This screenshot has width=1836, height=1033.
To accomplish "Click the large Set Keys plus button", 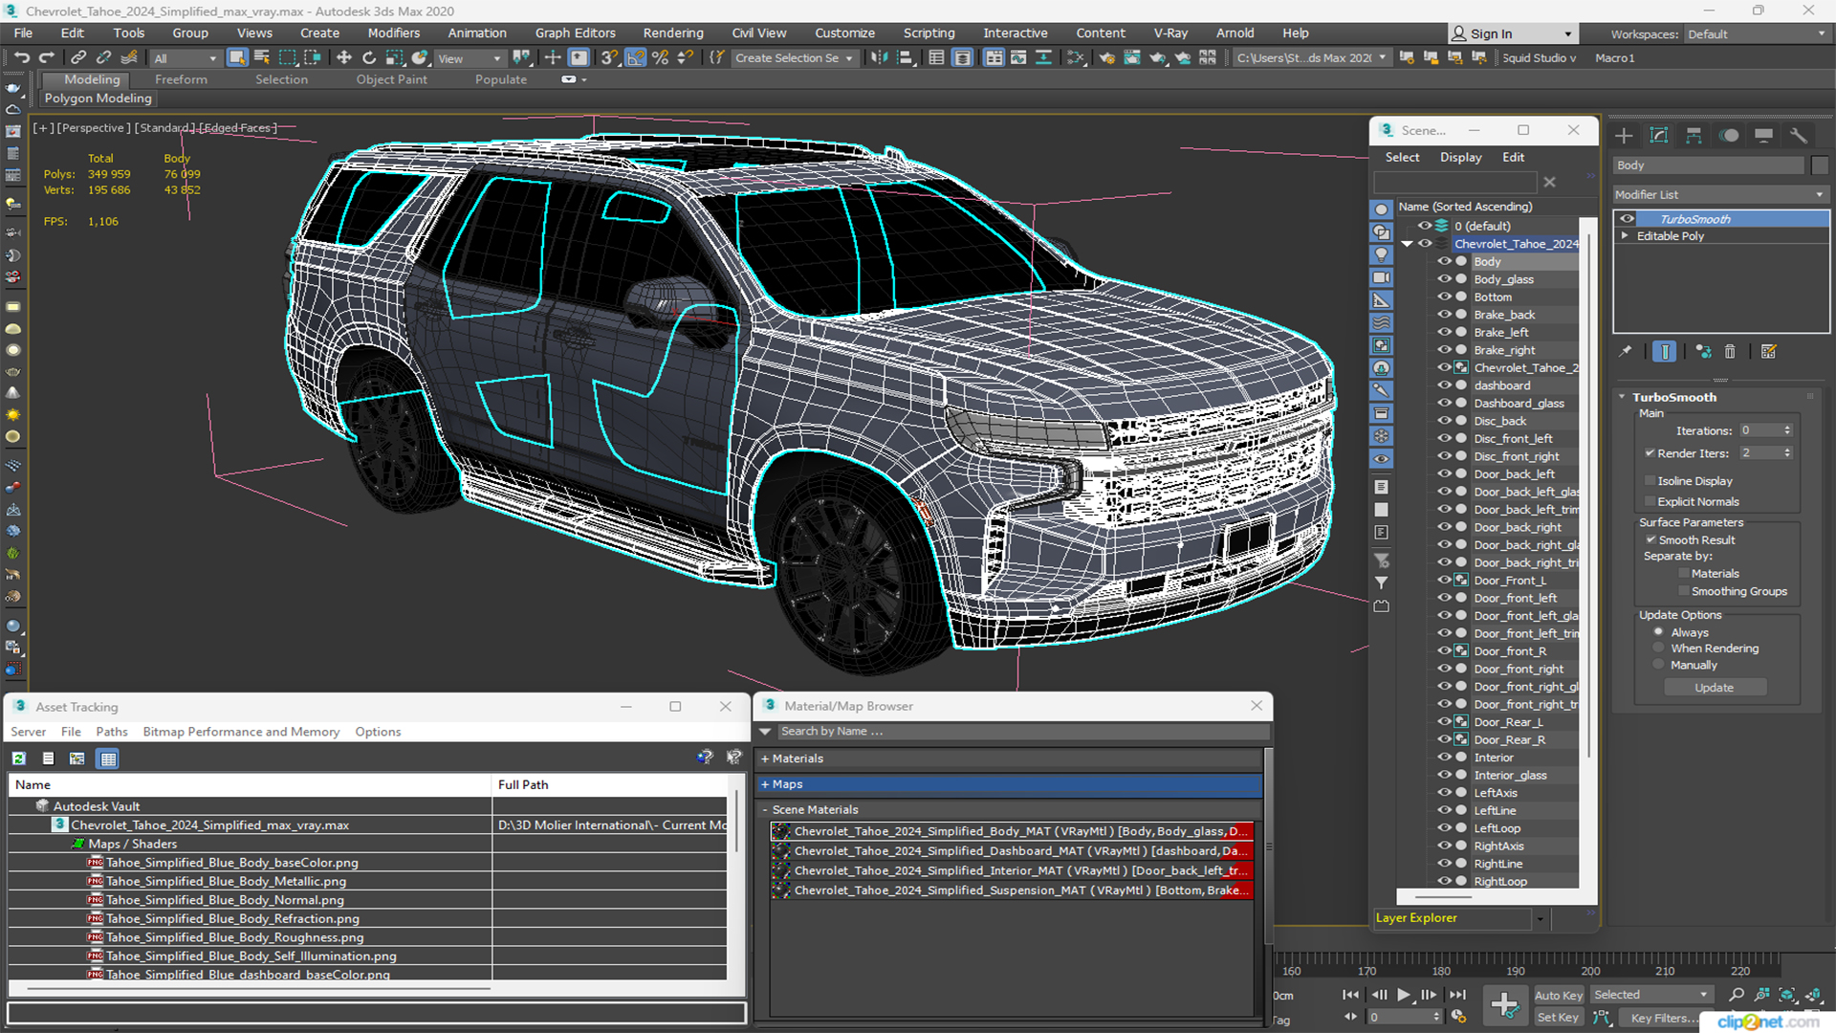I will click(x=1504, y=1005).
